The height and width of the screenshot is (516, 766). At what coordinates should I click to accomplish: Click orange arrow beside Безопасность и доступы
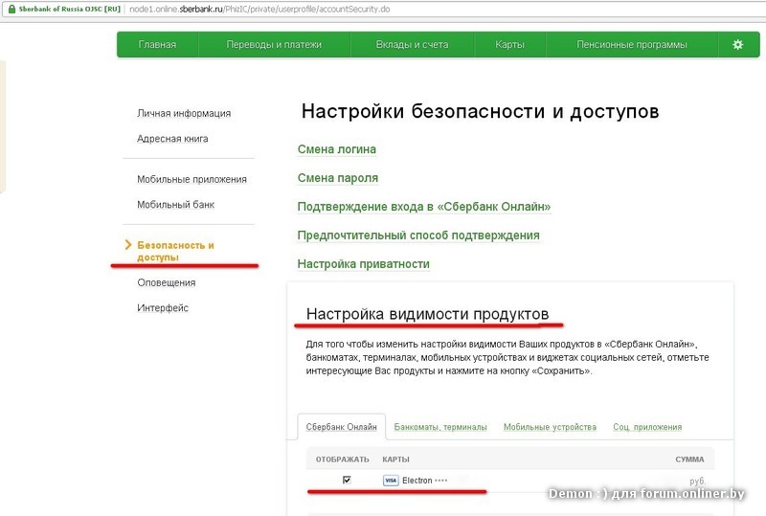(128, 246)
